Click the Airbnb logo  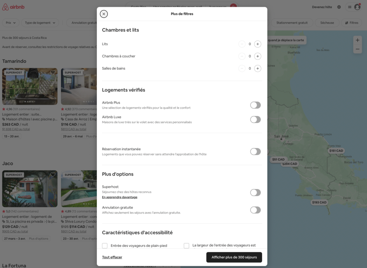click(x=13, y=6)
